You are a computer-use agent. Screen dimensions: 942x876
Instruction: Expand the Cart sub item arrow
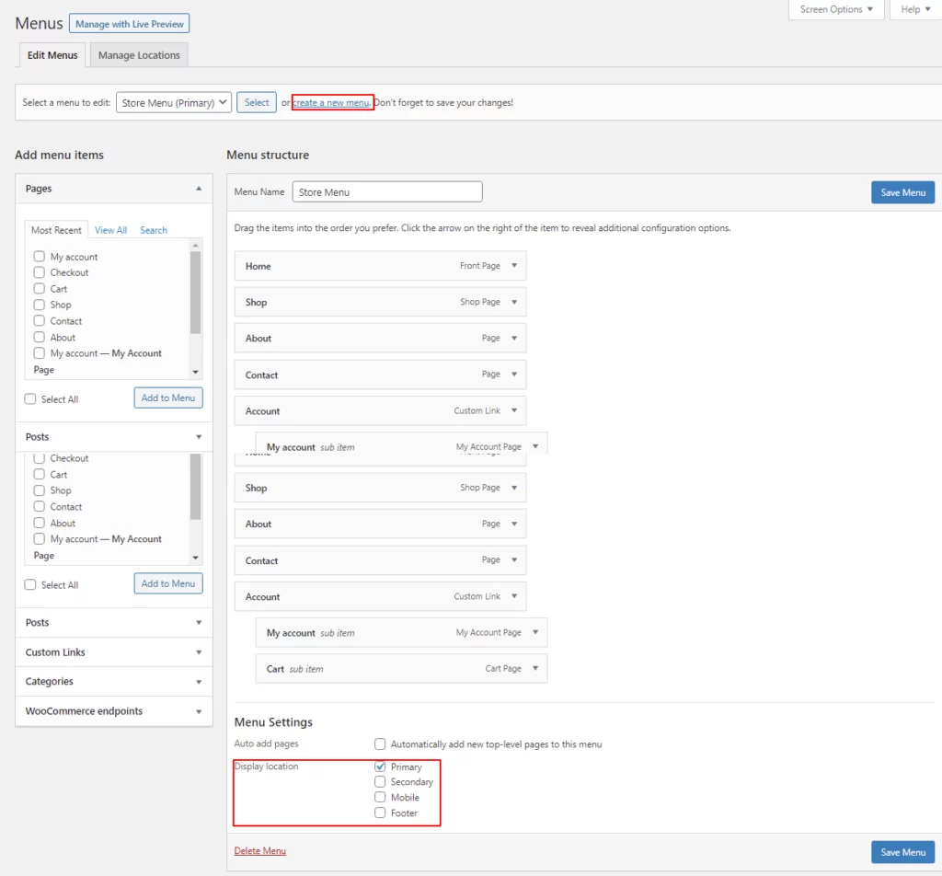535,669
